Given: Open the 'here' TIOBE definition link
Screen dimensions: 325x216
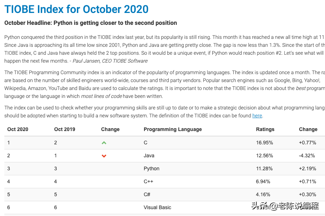Looking at the screenshot, I should coord(257,116).
